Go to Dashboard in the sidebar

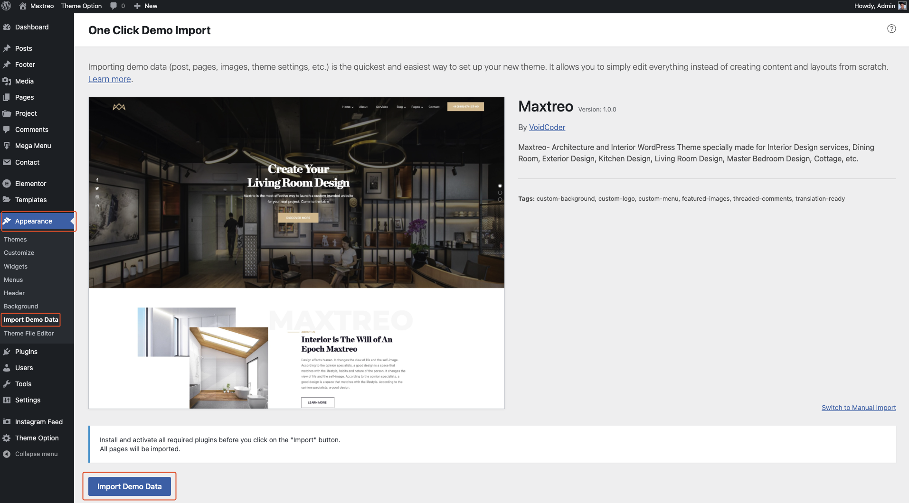pos(32,27)
